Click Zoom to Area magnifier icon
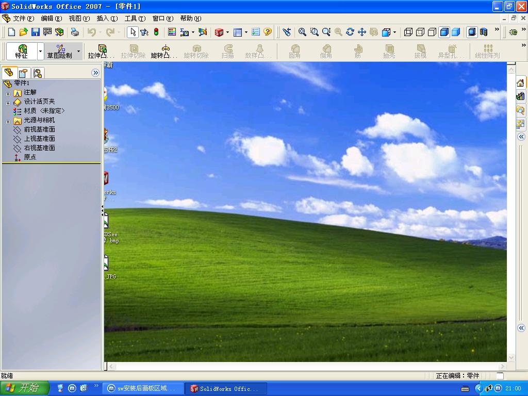This screenshot has width=528, height=396. tap(314, 32)
